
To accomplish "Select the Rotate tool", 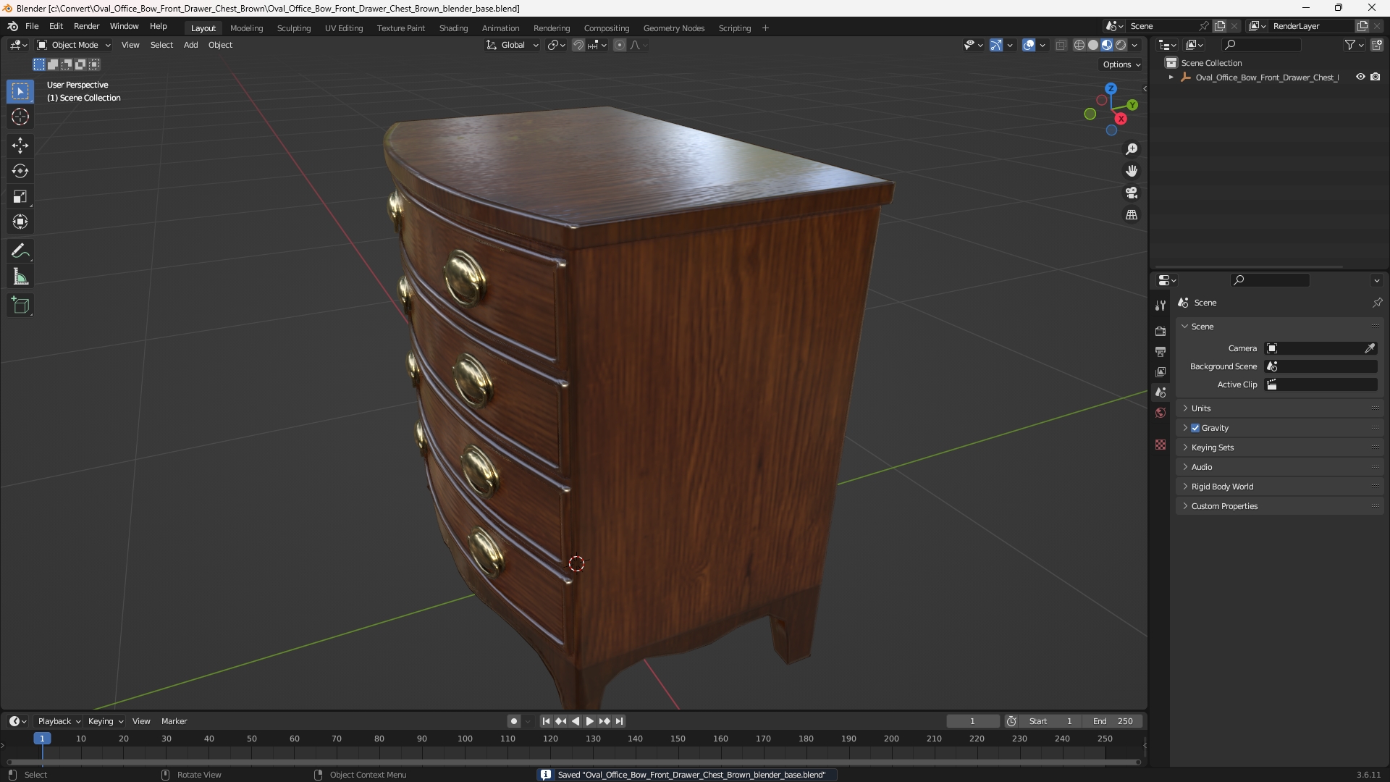I will click(20, 171).
